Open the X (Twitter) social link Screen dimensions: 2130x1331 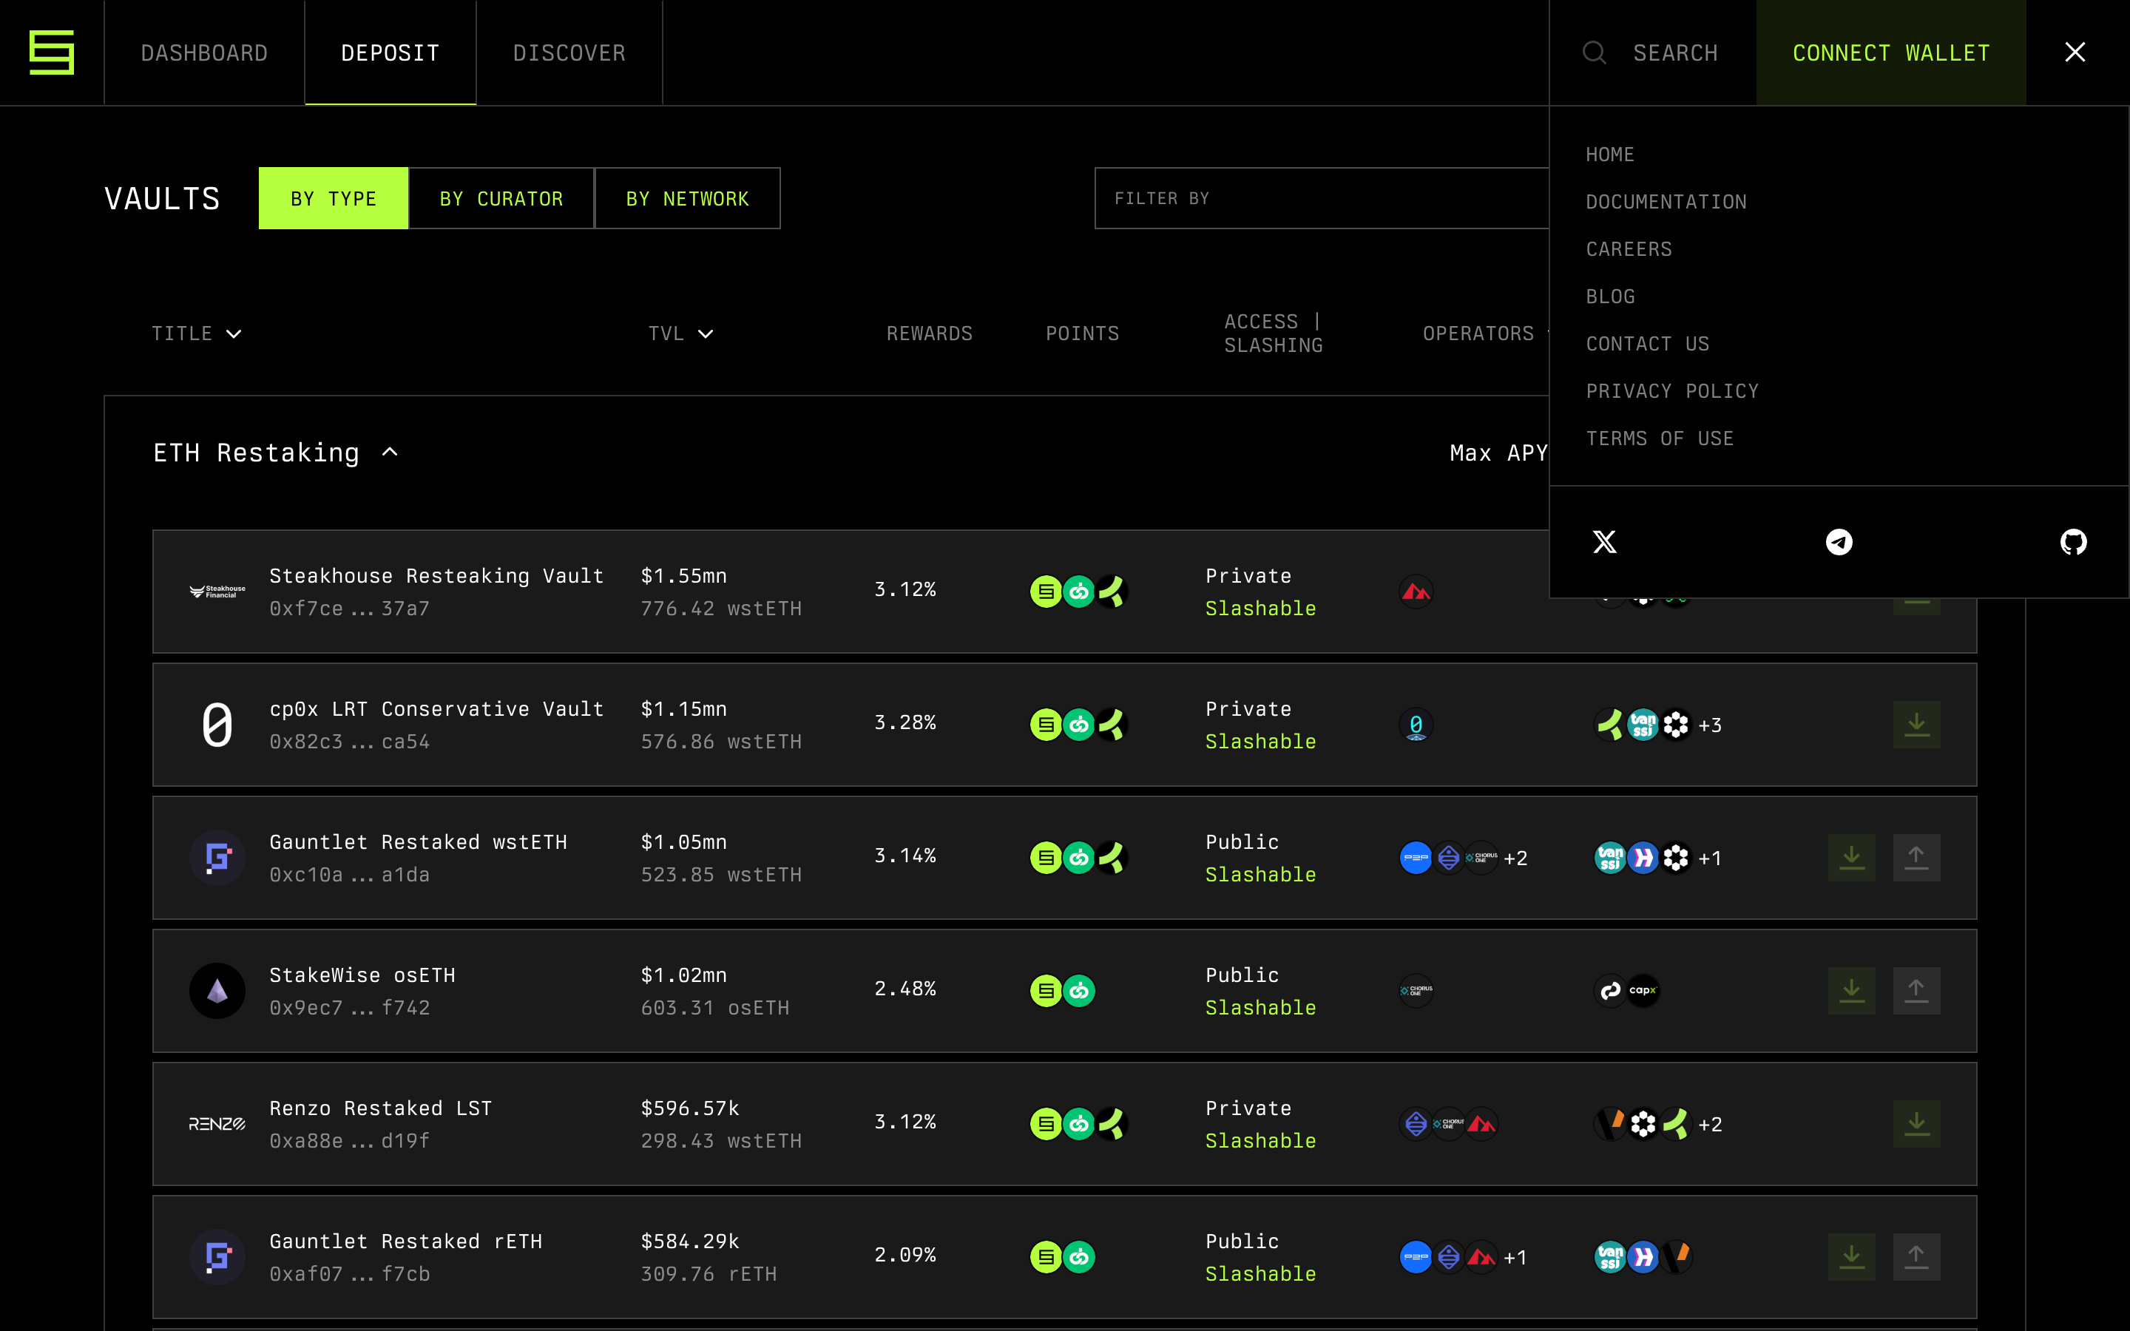click(x=1605, y=541)
